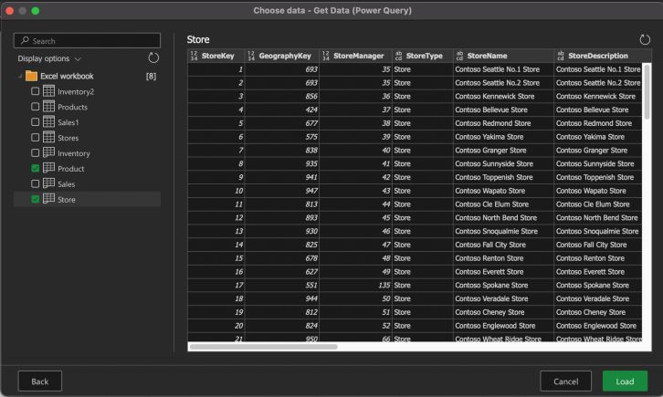Click the StoreName text type icon
663x397 pixels.
(459, 56)
